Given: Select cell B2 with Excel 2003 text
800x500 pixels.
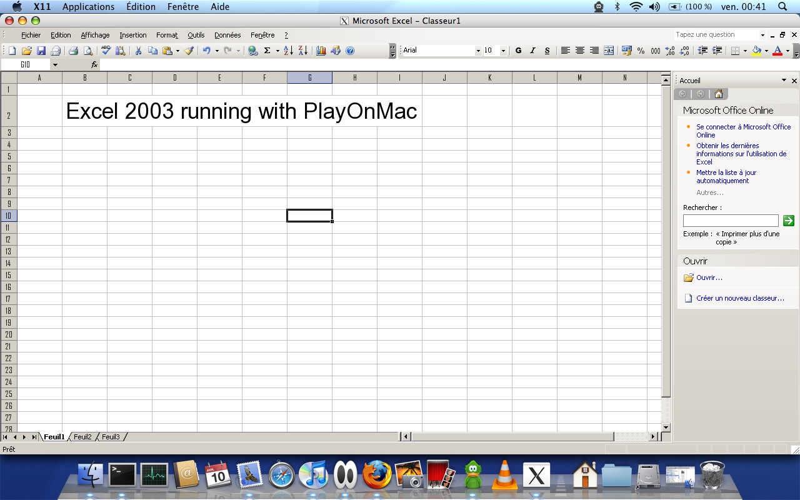Looking at the screenshot, I should tap(85, 111).
